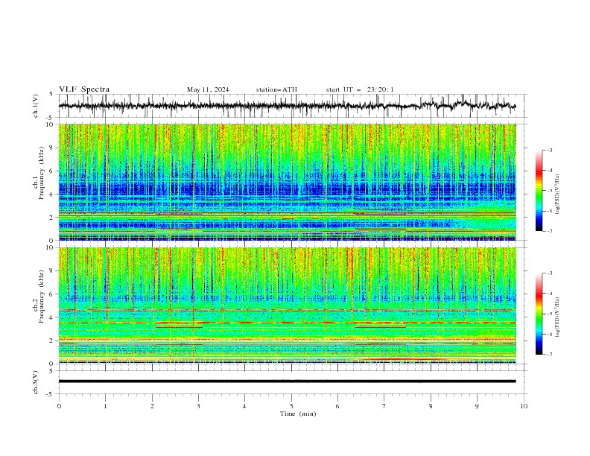This screenshot has height=456, width=590.
Task: Click the dark blue 4-5 kHz band in ch.1
Action: coord(287,189)
